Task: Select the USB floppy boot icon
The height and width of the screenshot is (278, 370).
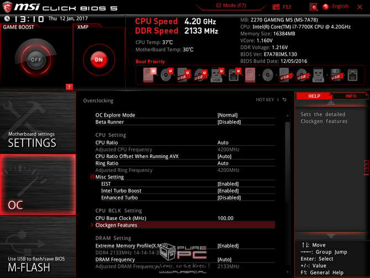Action: 336,75
